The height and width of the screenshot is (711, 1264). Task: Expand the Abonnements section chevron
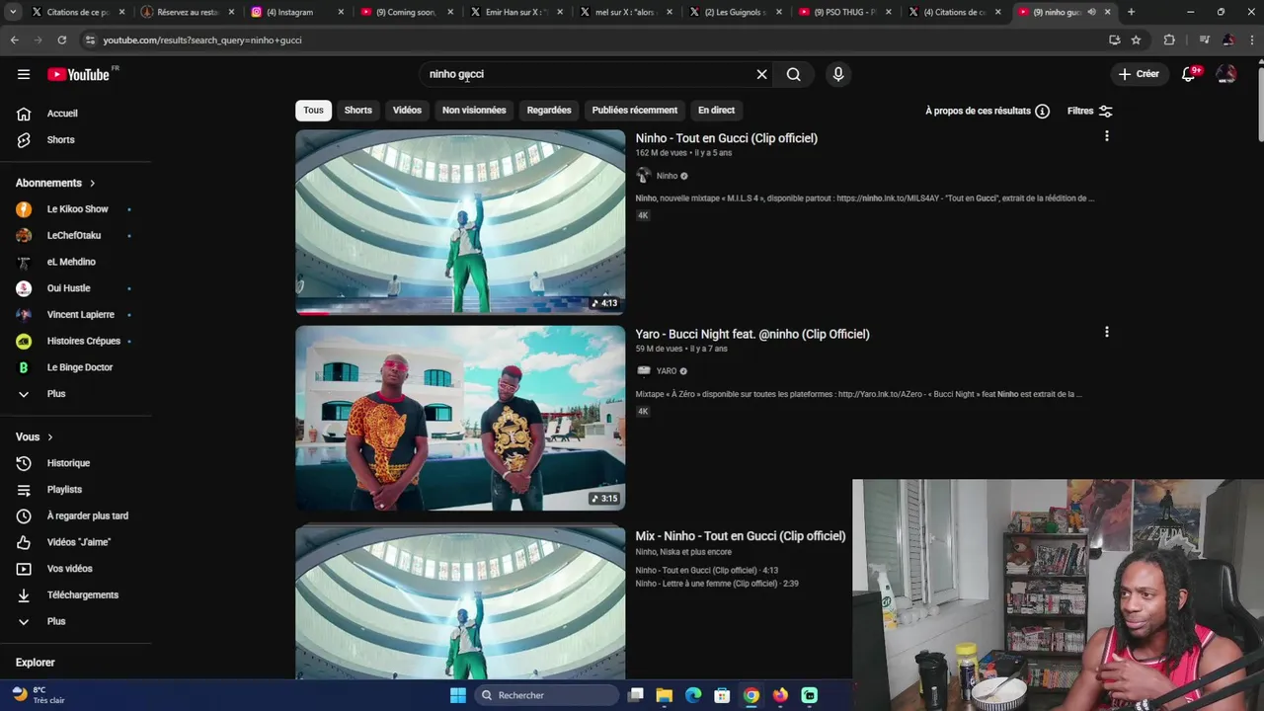tap(93, 183)
